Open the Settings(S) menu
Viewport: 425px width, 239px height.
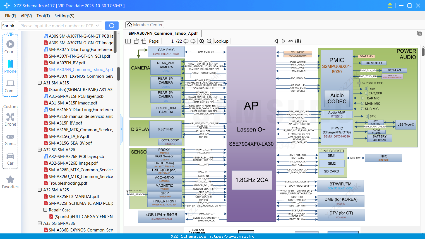click(64, 16)
